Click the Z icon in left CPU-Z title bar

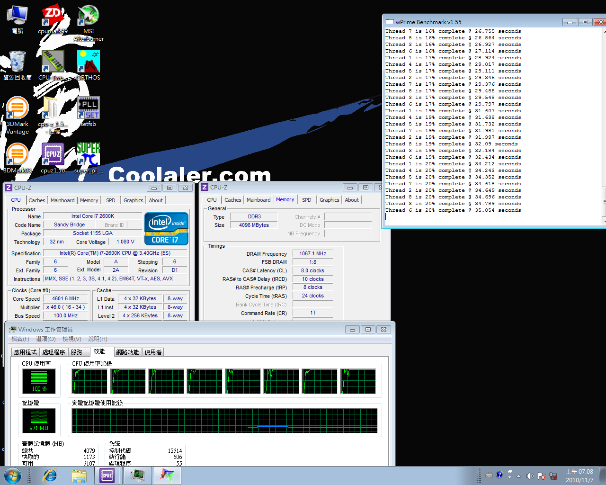click(9, 188)
